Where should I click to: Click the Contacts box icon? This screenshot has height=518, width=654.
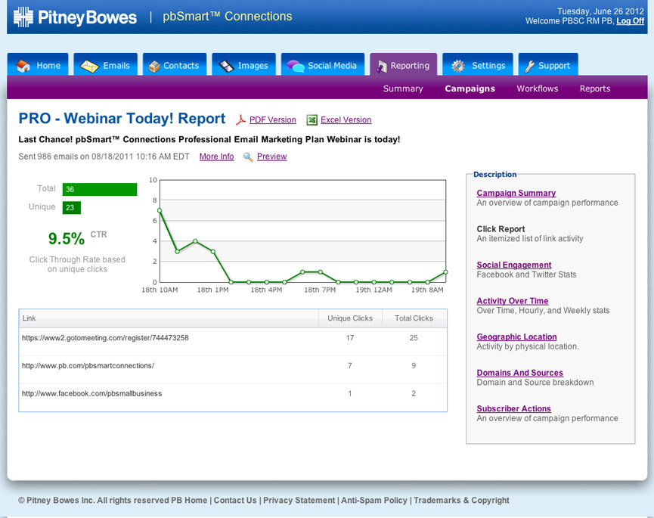coord(154,67)
